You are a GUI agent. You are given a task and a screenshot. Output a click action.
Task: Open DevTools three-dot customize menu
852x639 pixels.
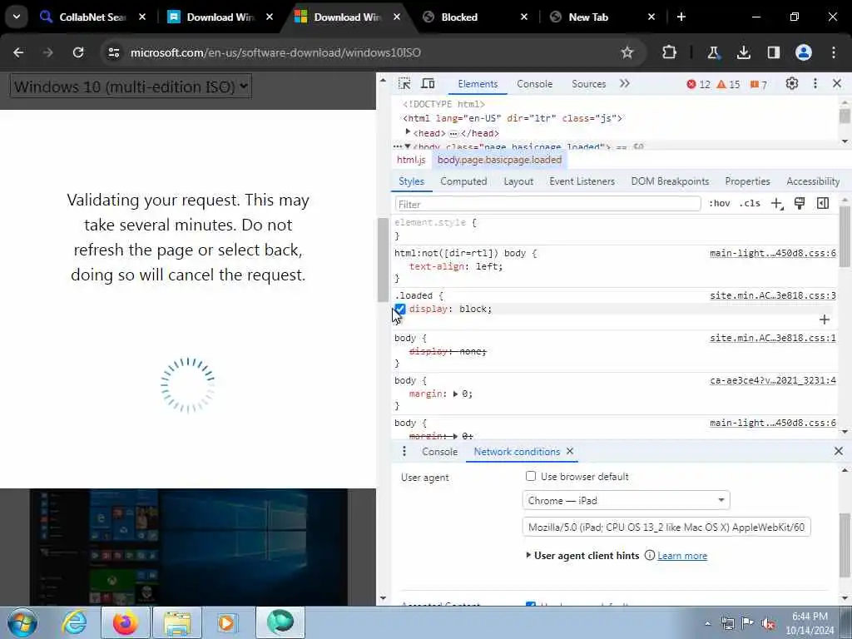tap(815, 84)
